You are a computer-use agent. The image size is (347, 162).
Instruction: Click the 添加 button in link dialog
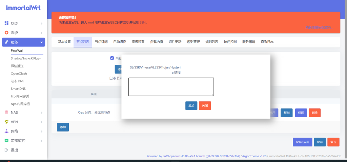pos(191,105)
